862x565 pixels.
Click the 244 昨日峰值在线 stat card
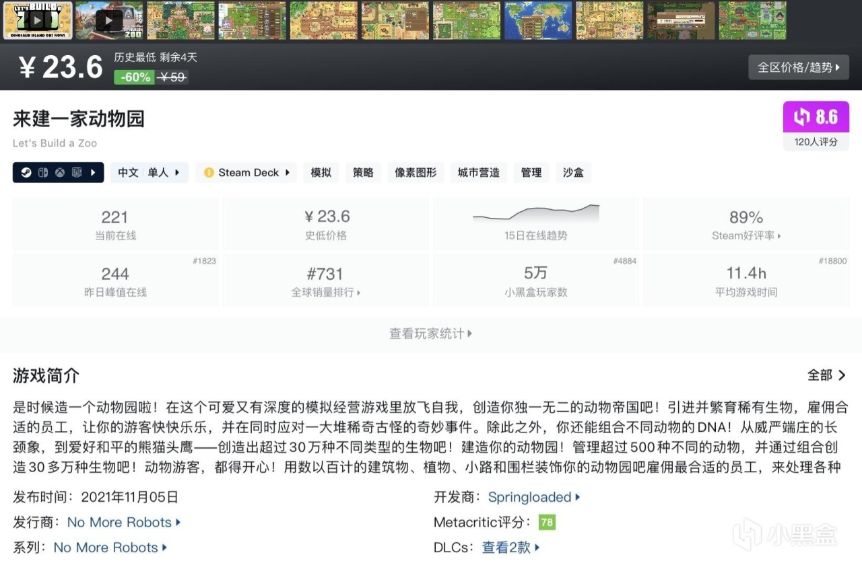pos(115,280)
